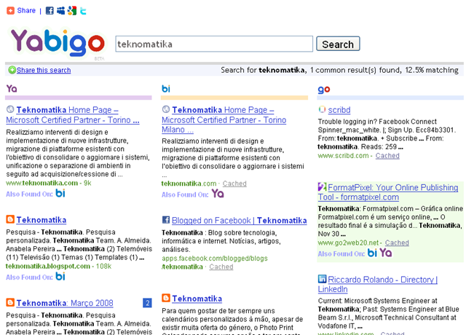This screenshot has height=335, width=466.
Task: Click bi icon under FormatPixel result
Action: pyautogui.click(x=372, y=253)
